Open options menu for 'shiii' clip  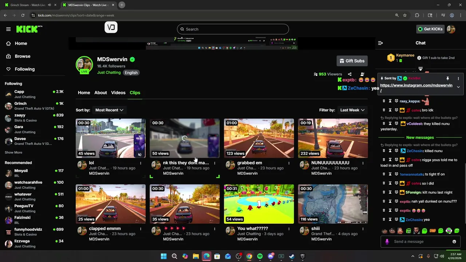click(x=363, y=229)
